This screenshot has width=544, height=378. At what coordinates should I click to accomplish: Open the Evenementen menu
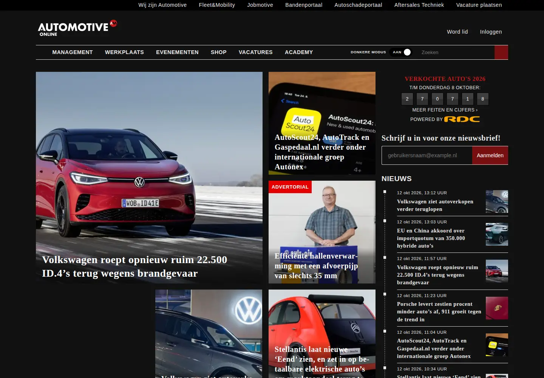177,52
